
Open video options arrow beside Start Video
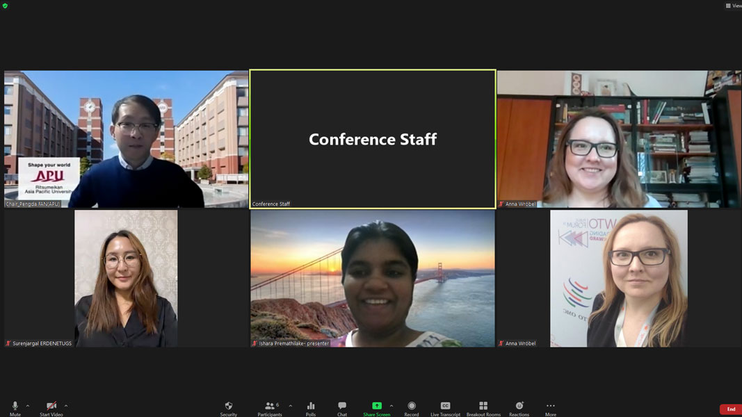coord(66,406)
